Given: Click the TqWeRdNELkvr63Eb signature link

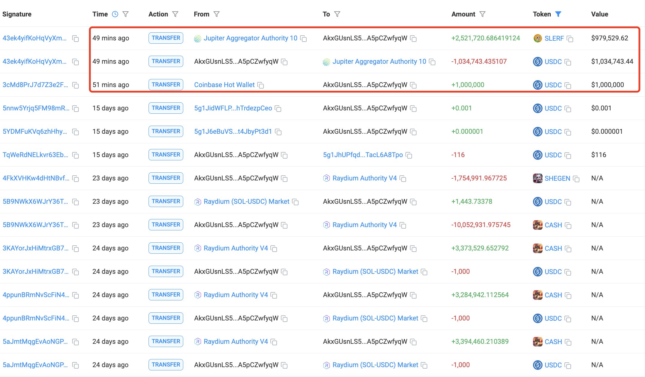Looking at the screenshot, I should [35, 155].
